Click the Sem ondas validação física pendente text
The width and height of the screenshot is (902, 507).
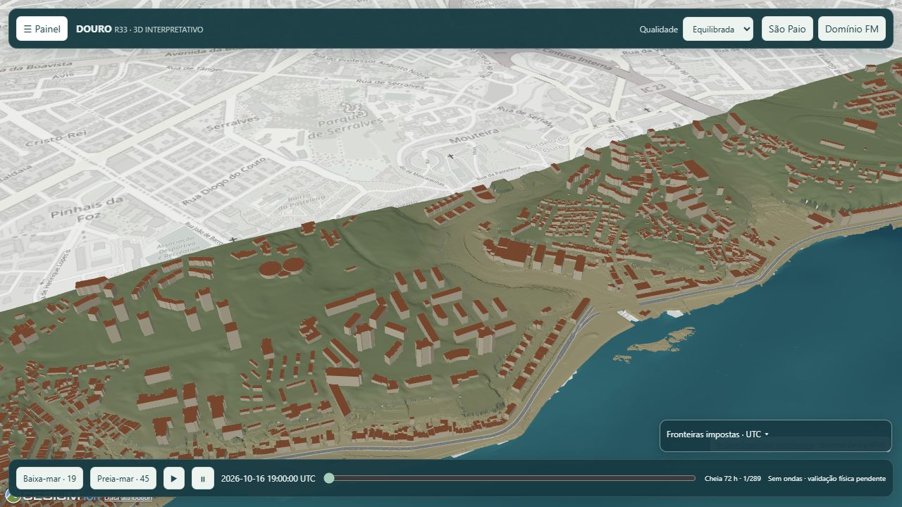click(827, 478)
